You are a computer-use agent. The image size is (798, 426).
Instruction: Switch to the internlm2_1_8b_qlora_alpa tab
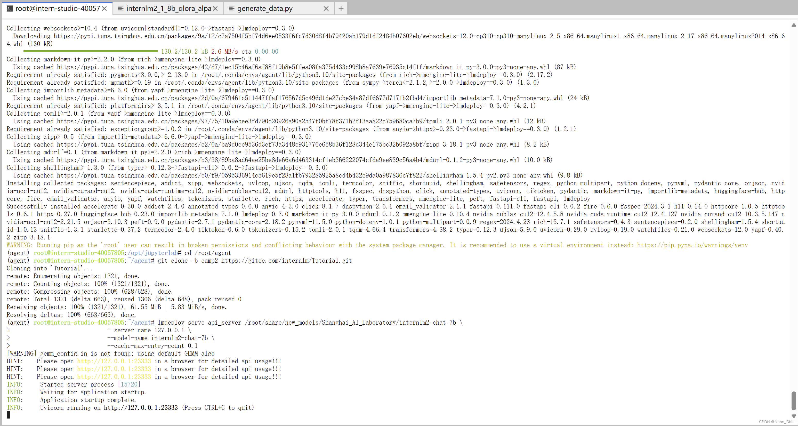pos(168,9)
